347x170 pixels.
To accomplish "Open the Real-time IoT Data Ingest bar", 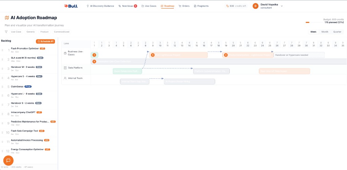I will (284, 71).
